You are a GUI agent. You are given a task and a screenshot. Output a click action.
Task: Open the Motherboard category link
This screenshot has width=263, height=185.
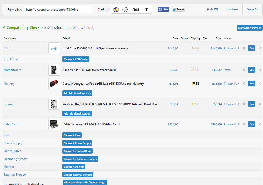pyautogui.click(x=12, y=70)
